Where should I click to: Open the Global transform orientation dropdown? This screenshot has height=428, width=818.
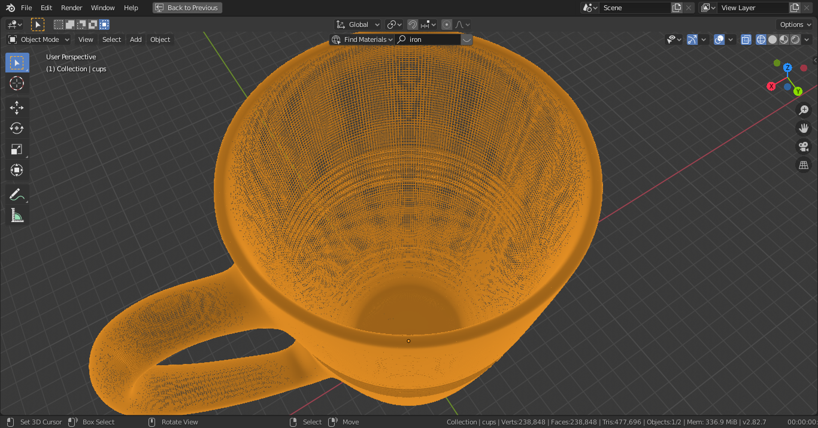[358, 24]
